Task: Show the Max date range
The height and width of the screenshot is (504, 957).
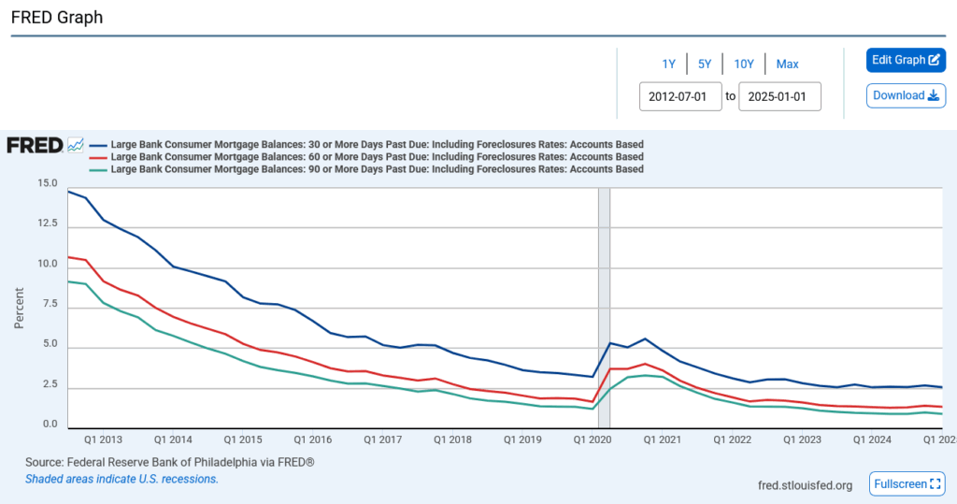Action: pos(787,64)
